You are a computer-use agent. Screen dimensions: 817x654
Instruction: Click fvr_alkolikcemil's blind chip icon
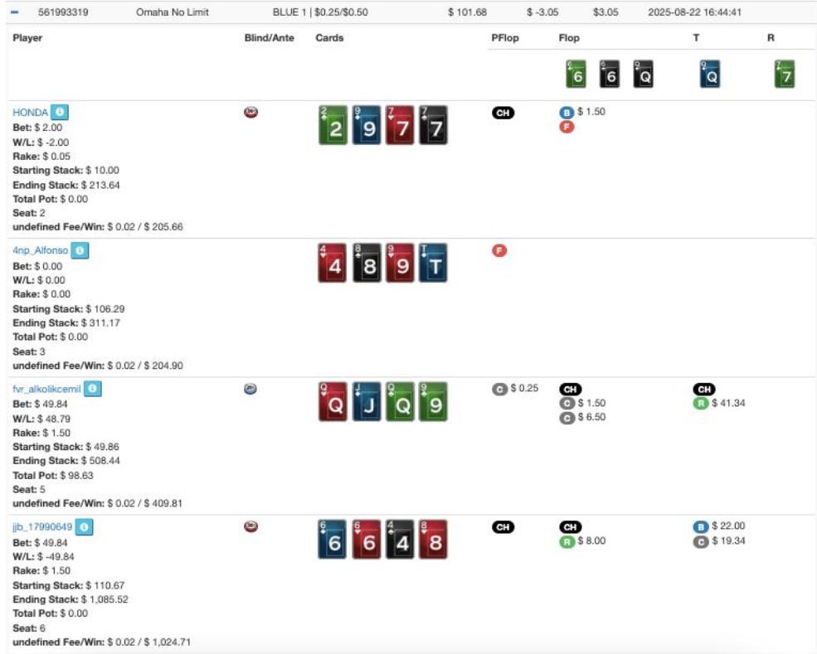(x=250, y=388)
